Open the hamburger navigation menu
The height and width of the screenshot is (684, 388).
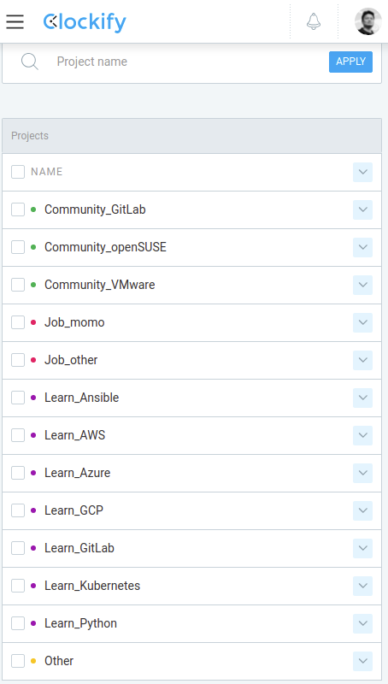[x=15, y=21]
